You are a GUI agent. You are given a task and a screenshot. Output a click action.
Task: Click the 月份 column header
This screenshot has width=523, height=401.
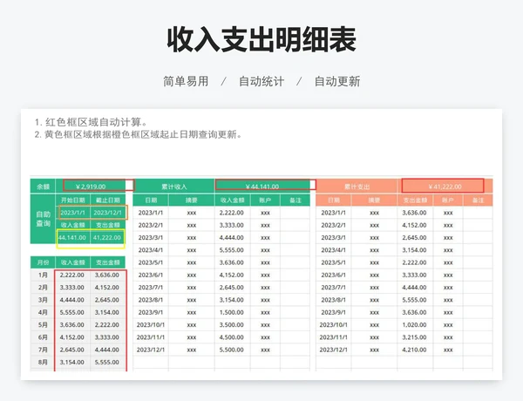[x=43, y=262]
